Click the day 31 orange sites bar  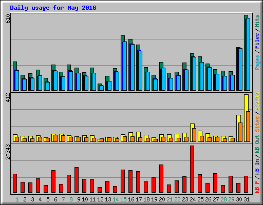(248, 127)
